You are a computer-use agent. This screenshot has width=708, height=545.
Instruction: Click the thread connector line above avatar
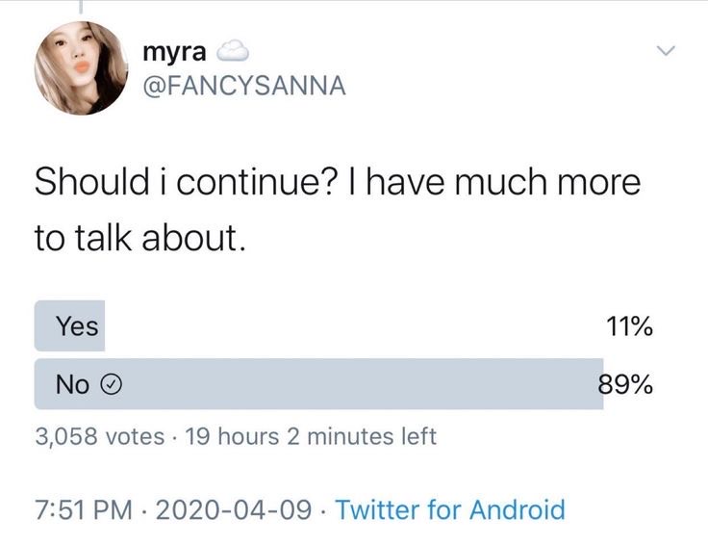(82, 7)
